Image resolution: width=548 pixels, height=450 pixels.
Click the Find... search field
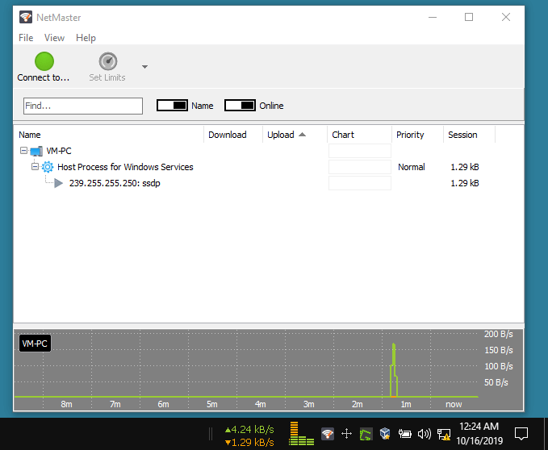[x=83, y=106]
